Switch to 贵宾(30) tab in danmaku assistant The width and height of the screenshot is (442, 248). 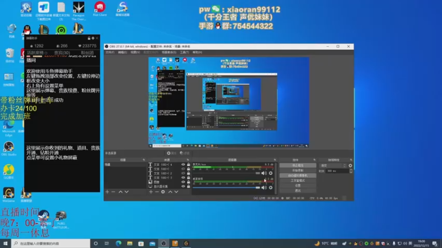tap(62, 53)
